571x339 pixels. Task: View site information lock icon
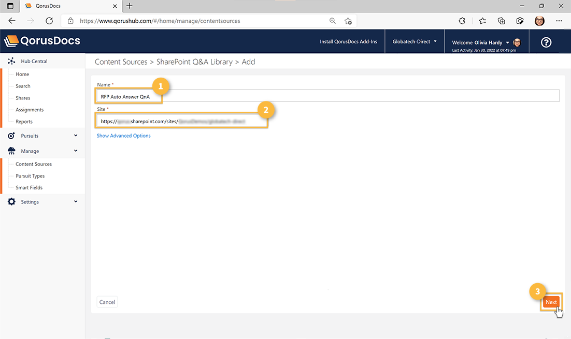70,21
